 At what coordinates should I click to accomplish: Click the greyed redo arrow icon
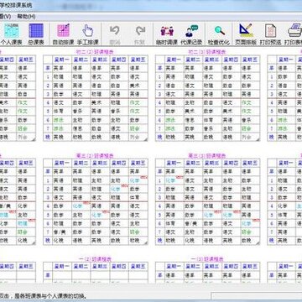click(140, 31)
